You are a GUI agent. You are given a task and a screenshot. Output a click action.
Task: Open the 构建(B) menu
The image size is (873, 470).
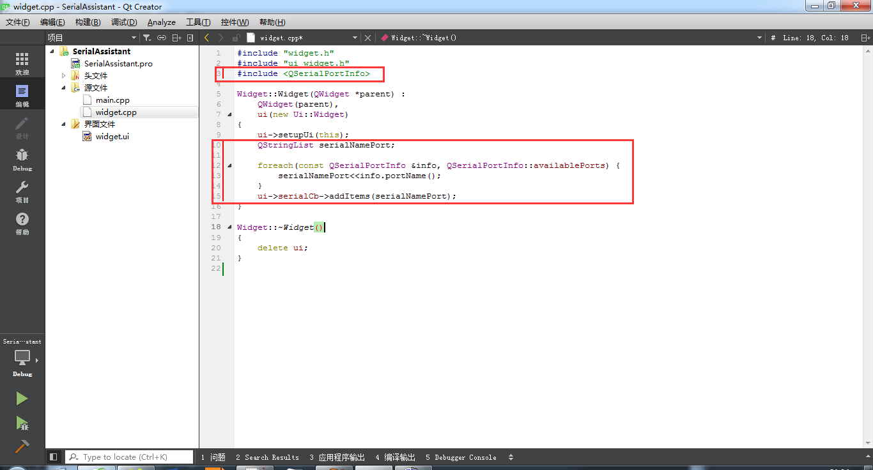pyautogui.click(x=88, y=22)
